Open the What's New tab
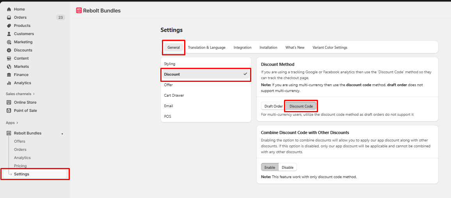The width and height of the screenshot is (451, 198). [x=295, y=48]
